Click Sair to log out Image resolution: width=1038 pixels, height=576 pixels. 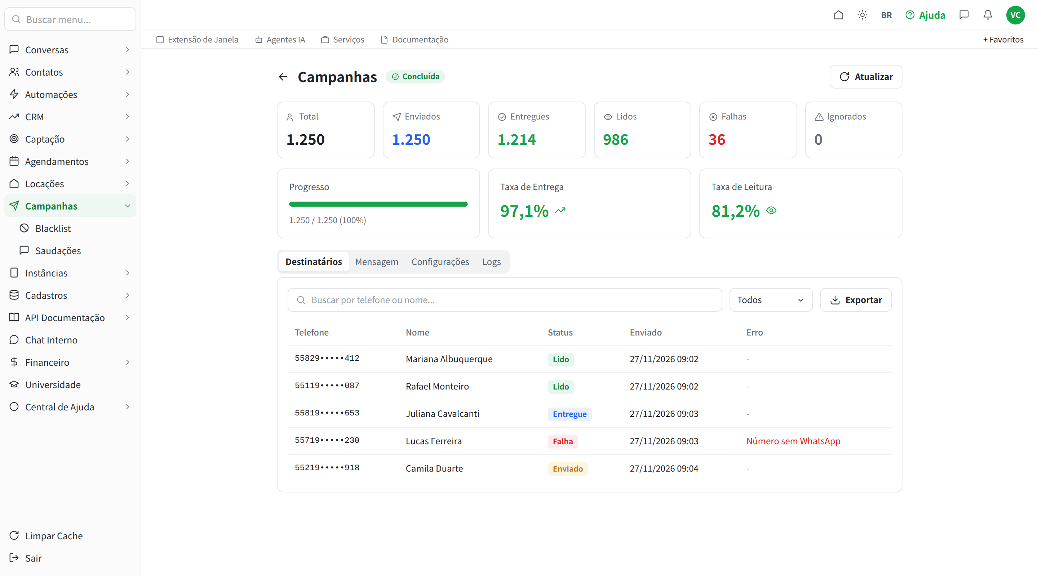coord(70,558)
